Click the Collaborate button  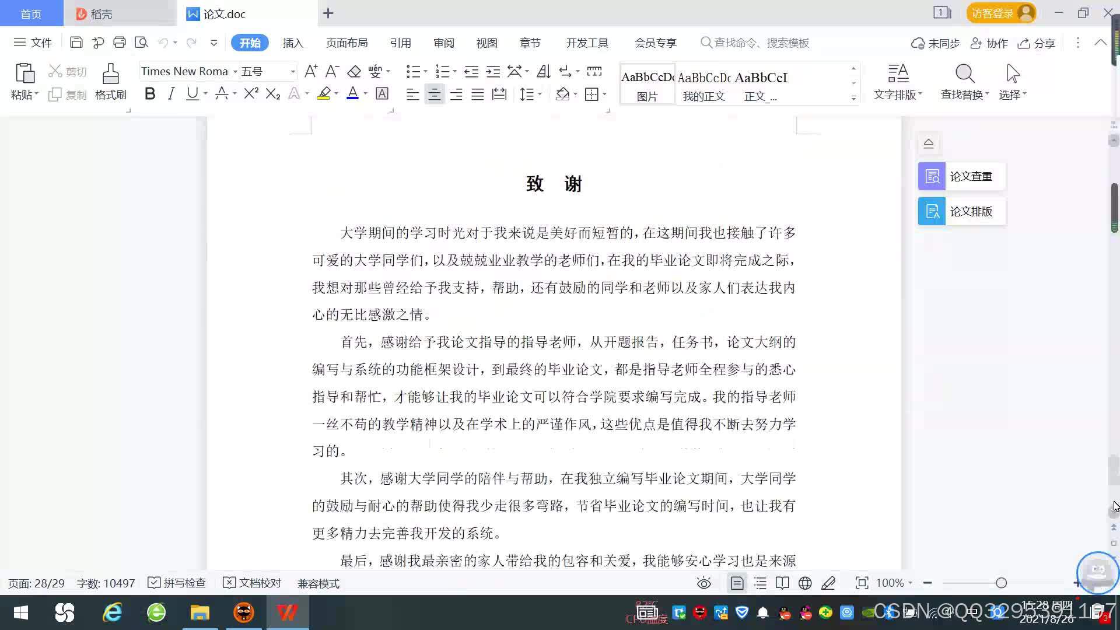989,43
